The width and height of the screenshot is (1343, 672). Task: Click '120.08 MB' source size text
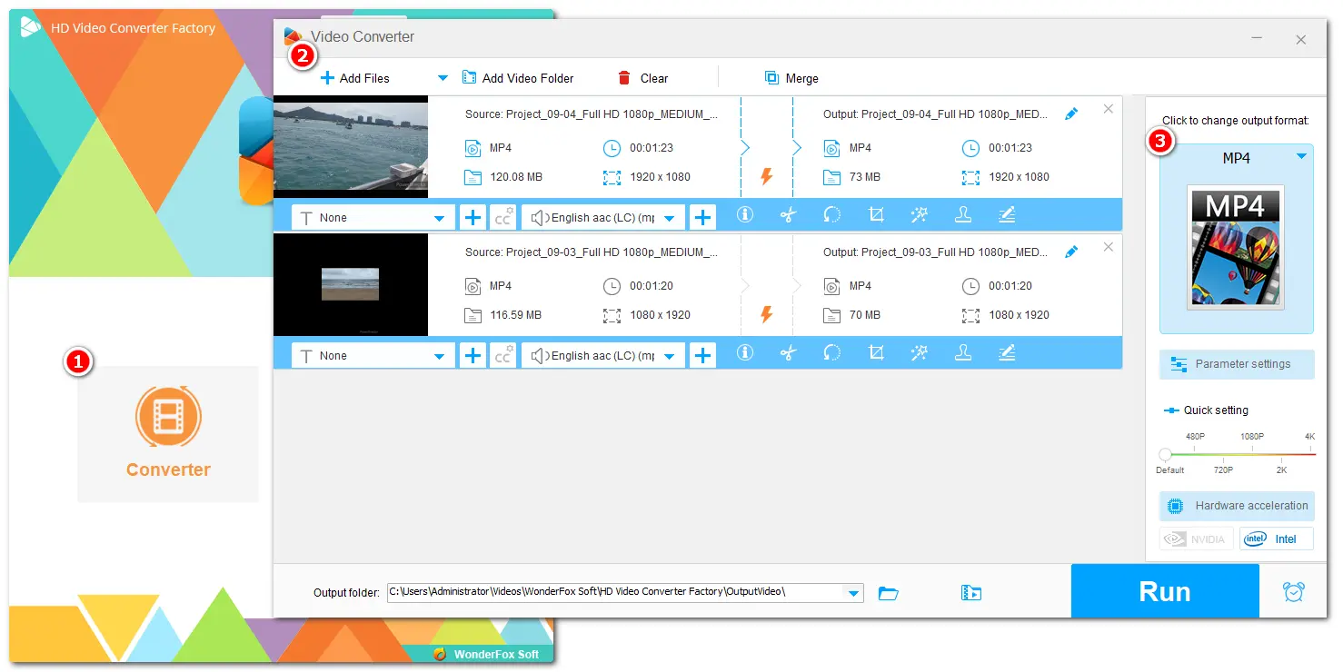(x=516, y=177)
